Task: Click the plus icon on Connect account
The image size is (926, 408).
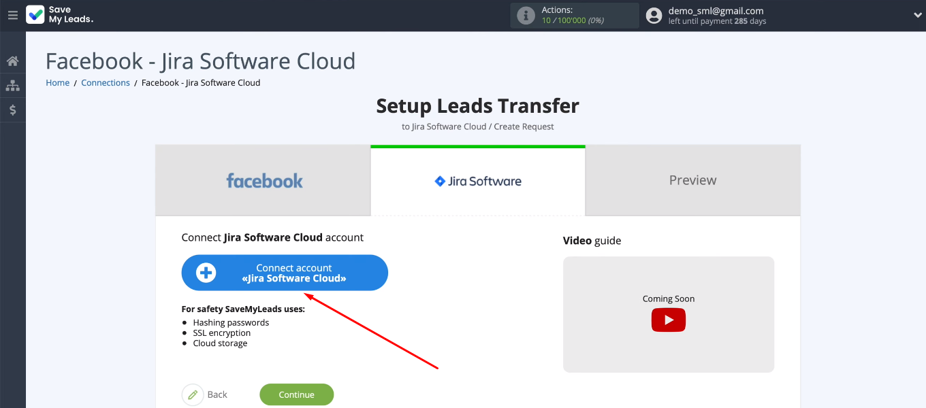Action: (206, 273)
